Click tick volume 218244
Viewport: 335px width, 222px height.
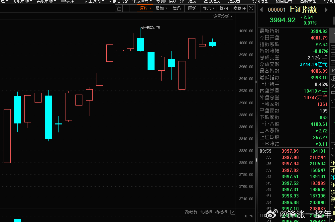(318, 157)
